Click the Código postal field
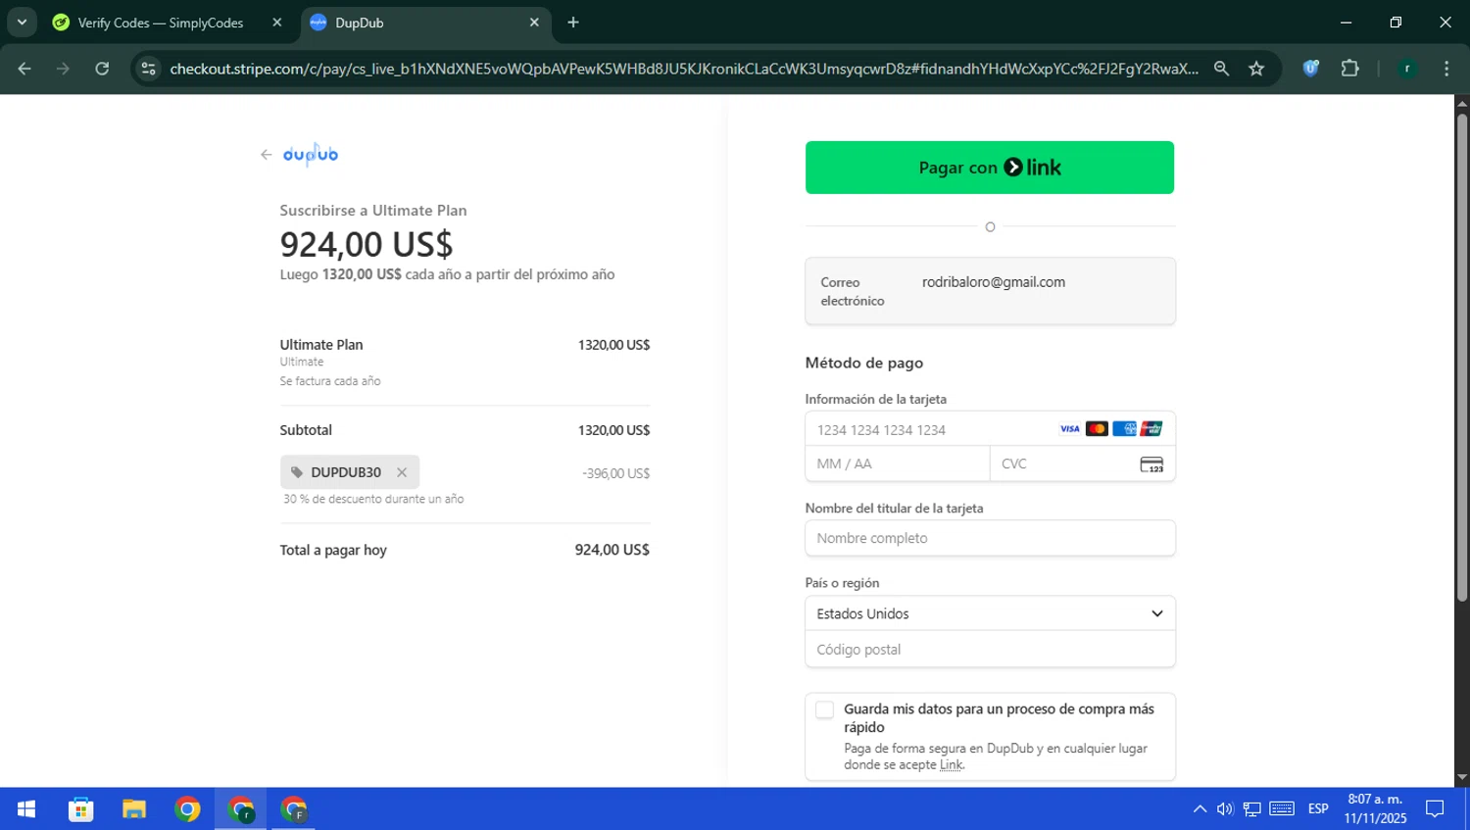Image resolution: width=1470 pixels, height=830 pixels. [x=990, y=650]
